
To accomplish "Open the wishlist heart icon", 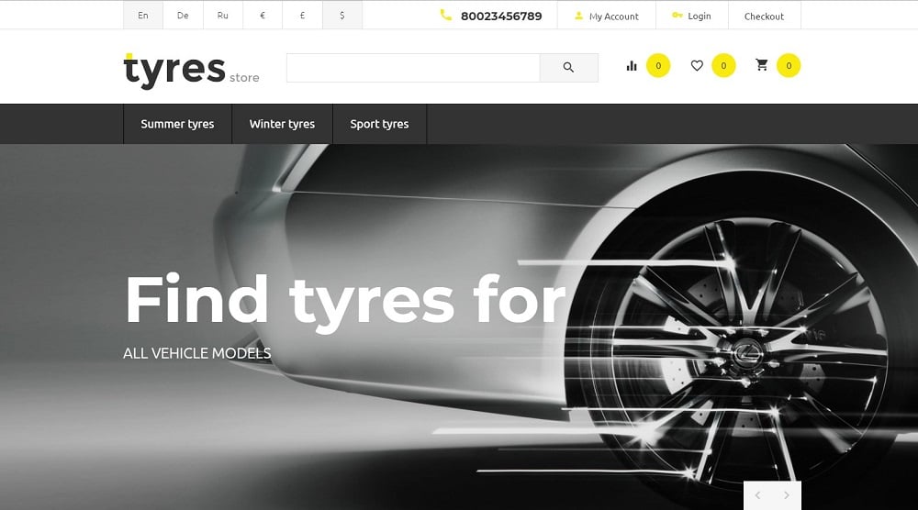I will [697, 65].
